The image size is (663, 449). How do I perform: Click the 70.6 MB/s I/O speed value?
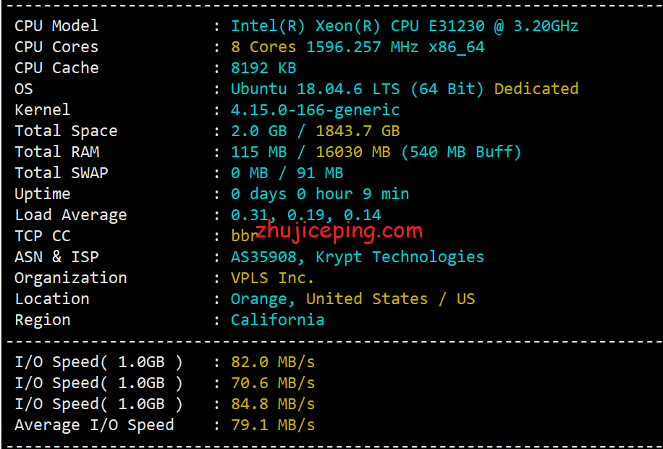pyautogui.click(x=273, y=383)
